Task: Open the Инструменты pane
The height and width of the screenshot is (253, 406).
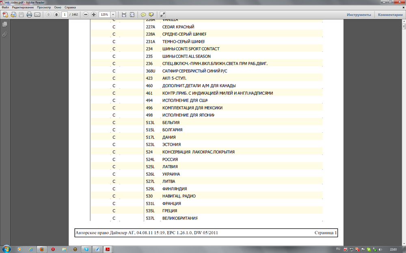Action: click(x=358, y=15)
